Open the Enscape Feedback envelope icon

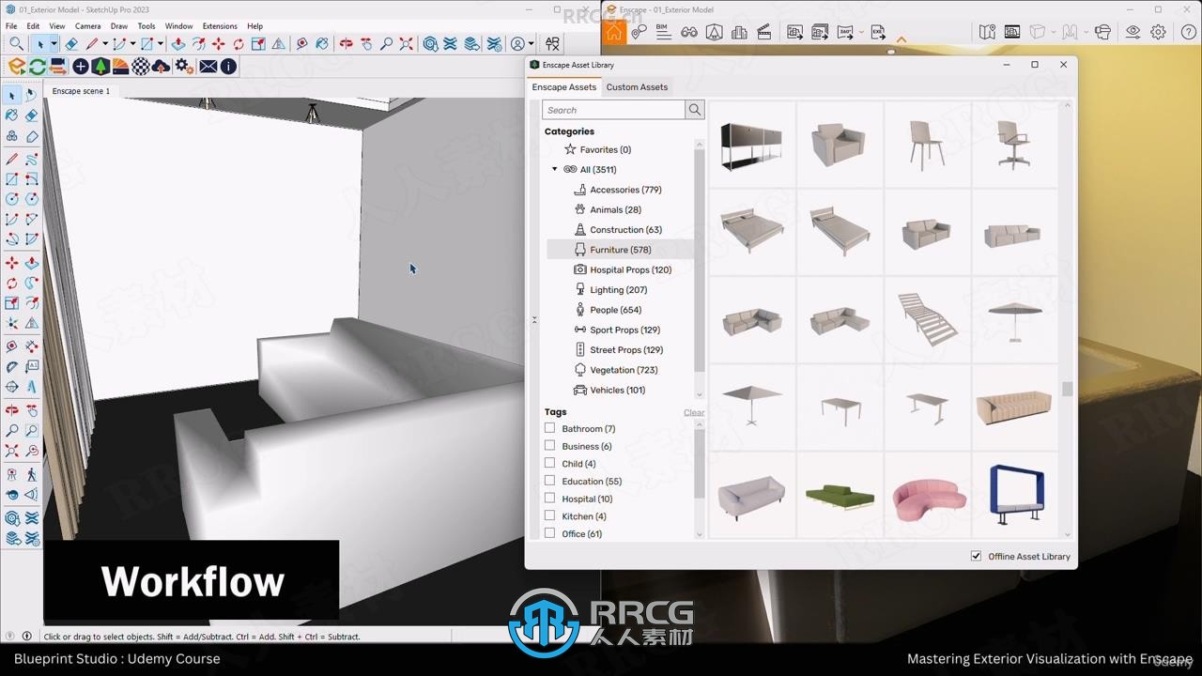click(x=208, y=67)
